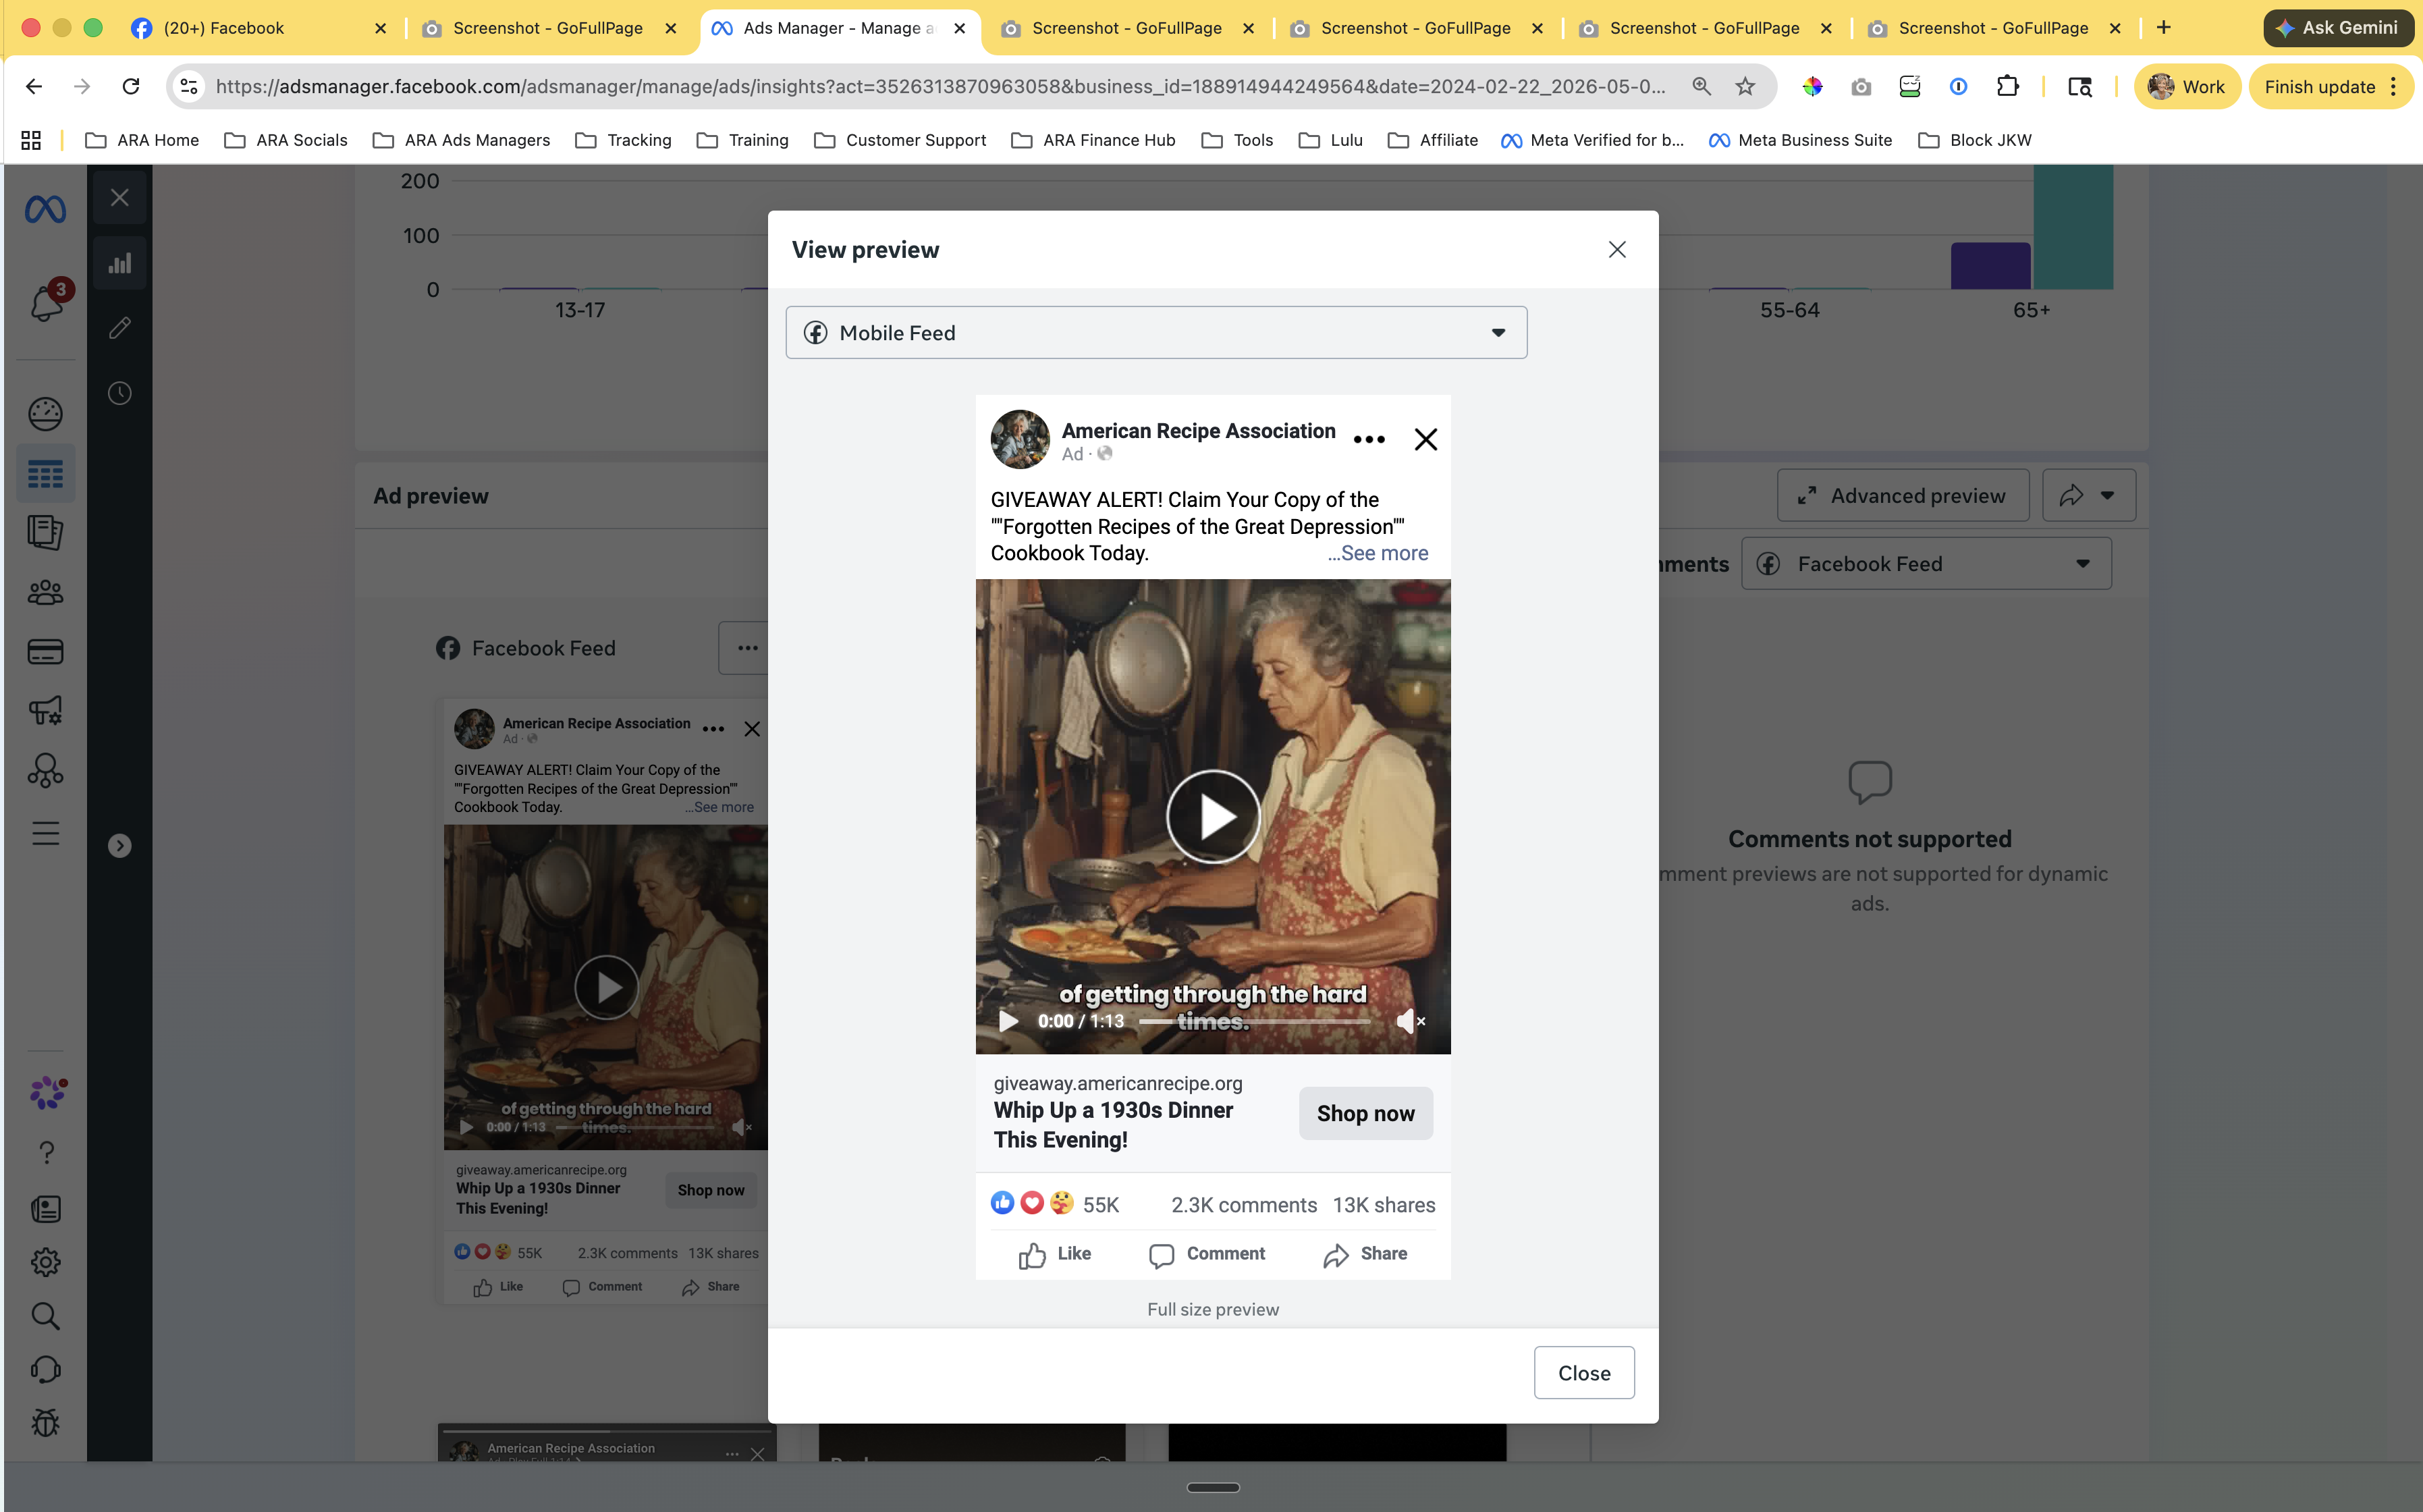Click Ask Gemini button
The width and height of the screenshot is (2423, 1512).
2337,28
